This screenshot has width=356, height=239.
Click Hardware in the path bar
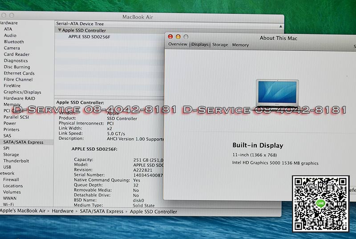pyautogui.click(x=63, y=211)
